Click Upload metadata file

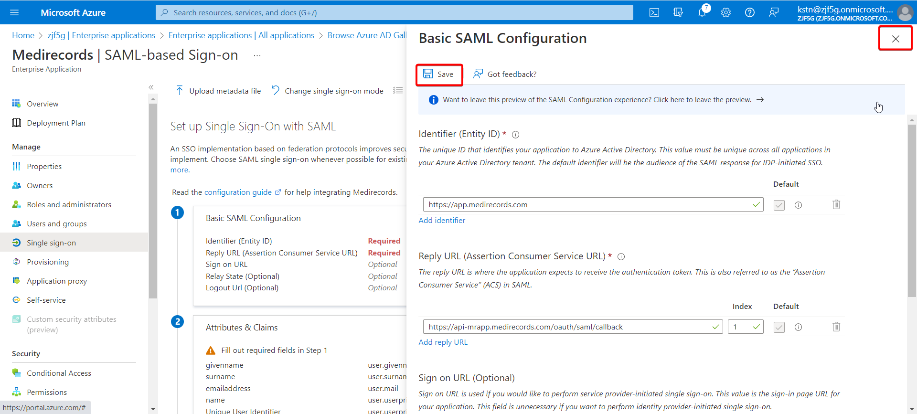point(218,91)
